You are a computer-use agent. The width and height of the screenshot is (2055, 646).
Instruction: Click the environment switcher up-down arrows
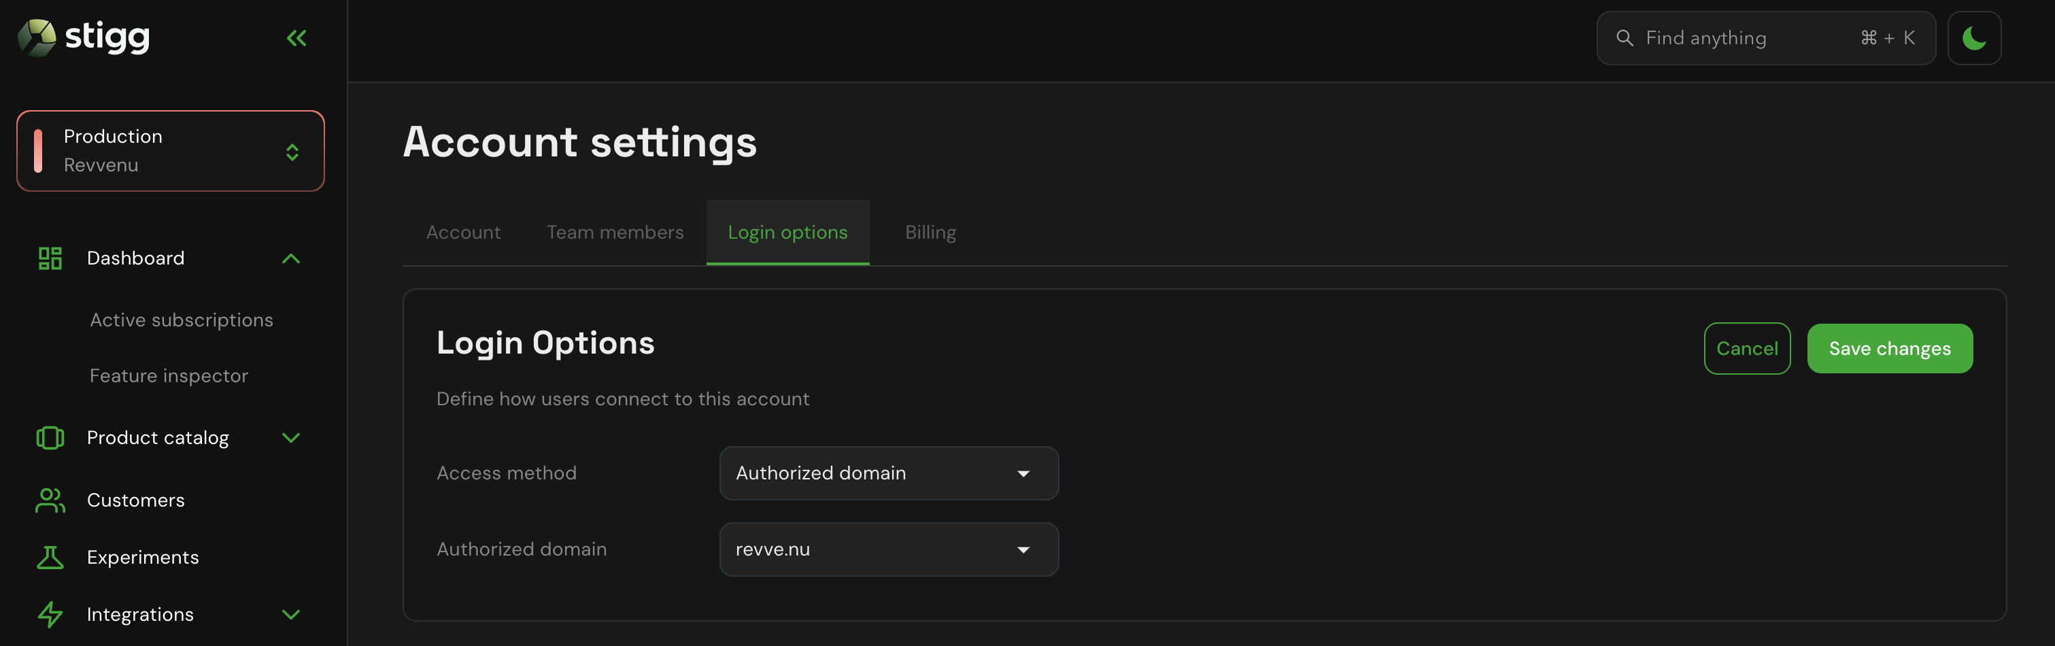point(292,152)
